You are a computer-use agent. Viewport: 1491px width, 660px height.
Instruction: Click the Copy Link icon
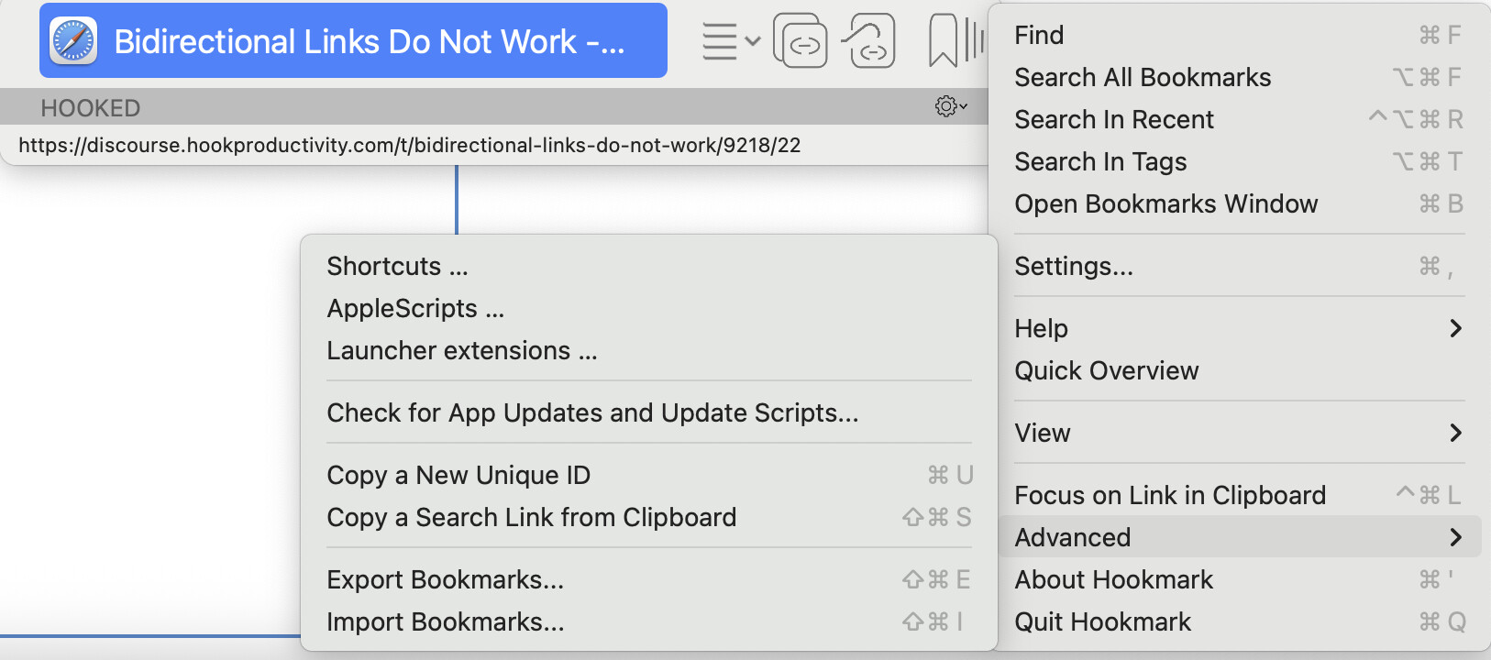point(801,41)
